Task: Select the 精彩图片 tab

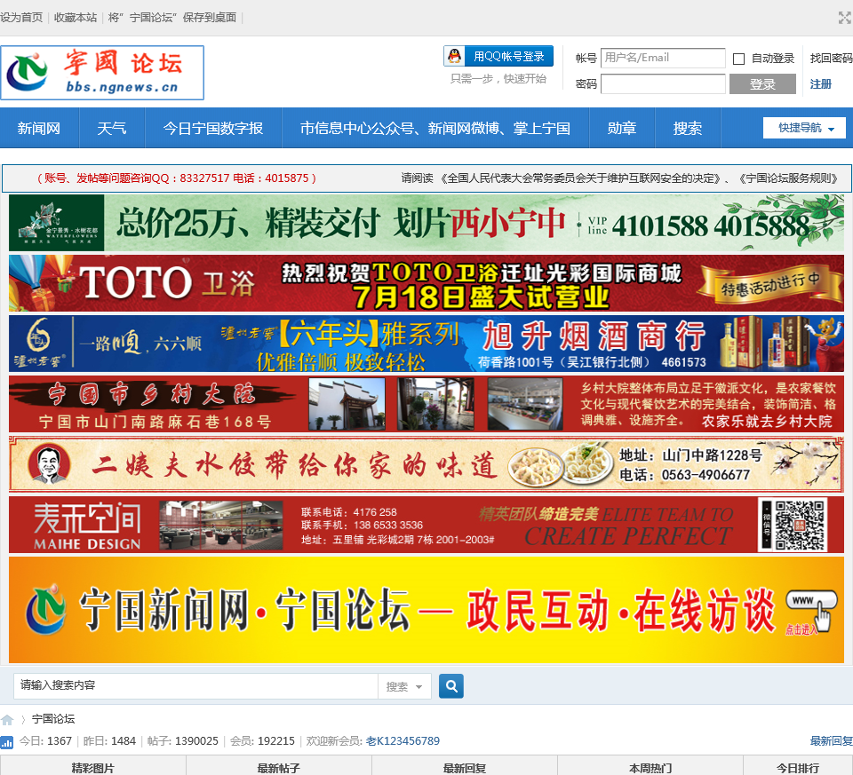Action: click(93, 767)
